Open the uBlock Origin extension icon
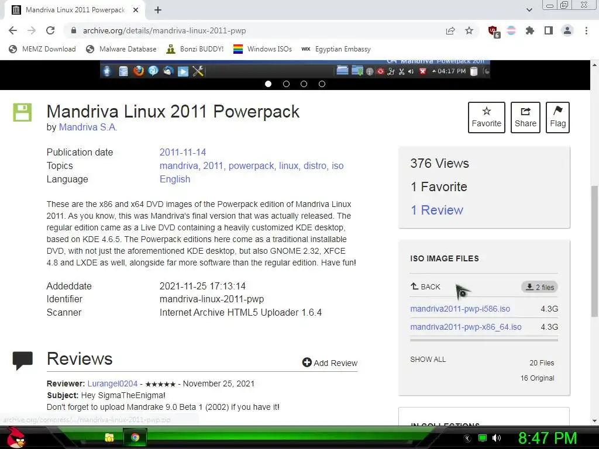 (x=494, y=32)
